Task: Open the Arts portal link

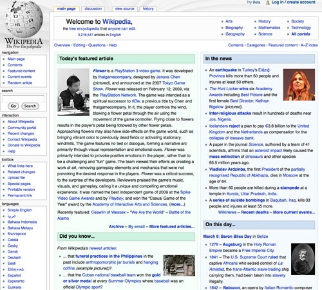Action: click(229, 21)
